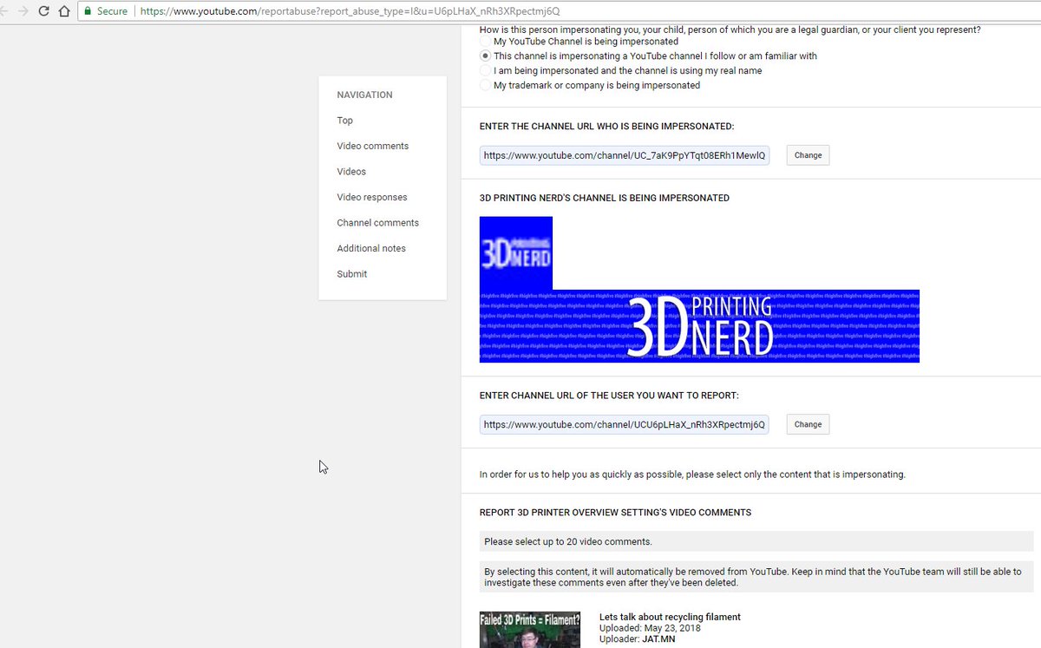Jump to Top in the navigation

[x=345, y=121]
